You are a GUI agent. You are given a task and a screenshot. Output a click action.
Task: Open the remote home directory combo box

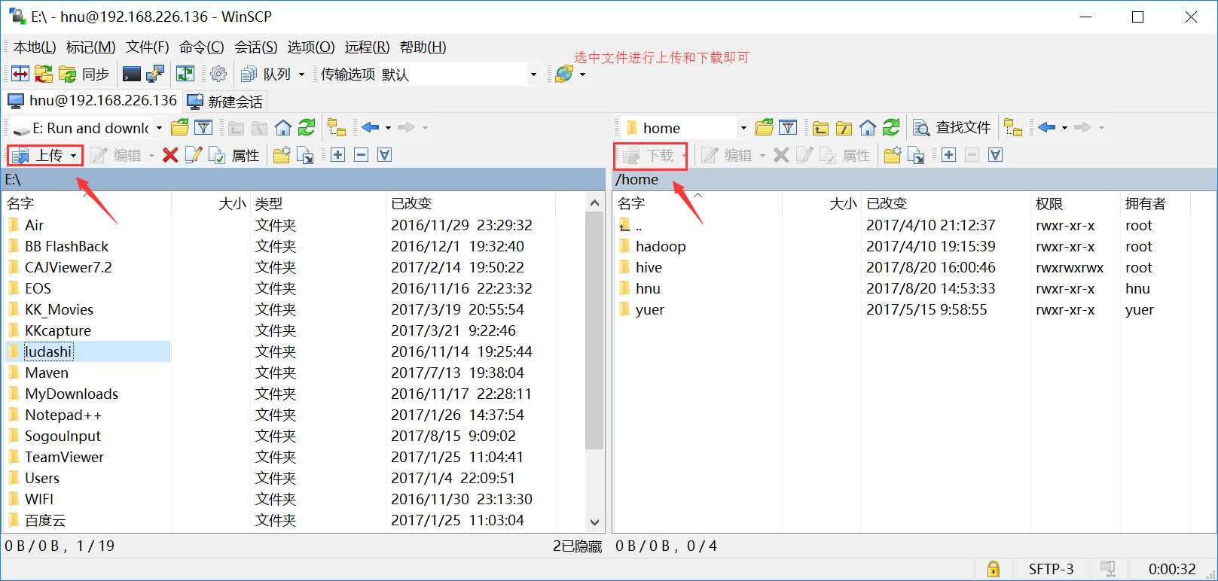coord(685,128)
